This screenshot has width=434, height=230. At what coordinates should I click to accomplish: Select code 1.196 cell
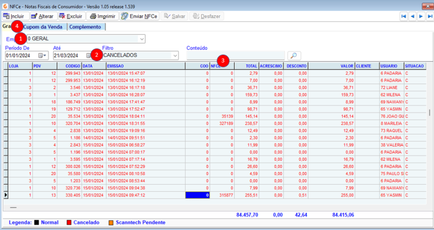pos(70,152)
